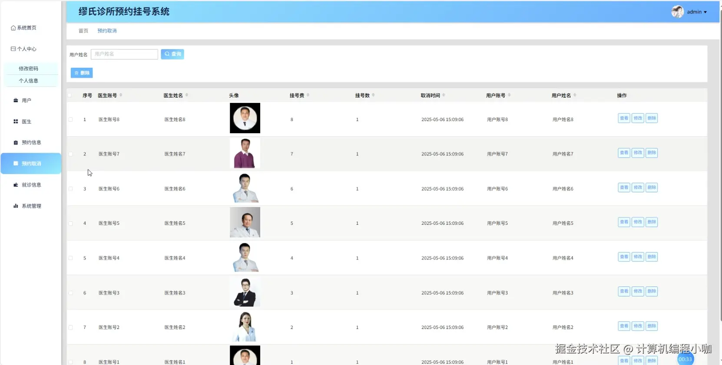Click the 预约信息 clipboard icon in sidebar

tap(16, 142)
